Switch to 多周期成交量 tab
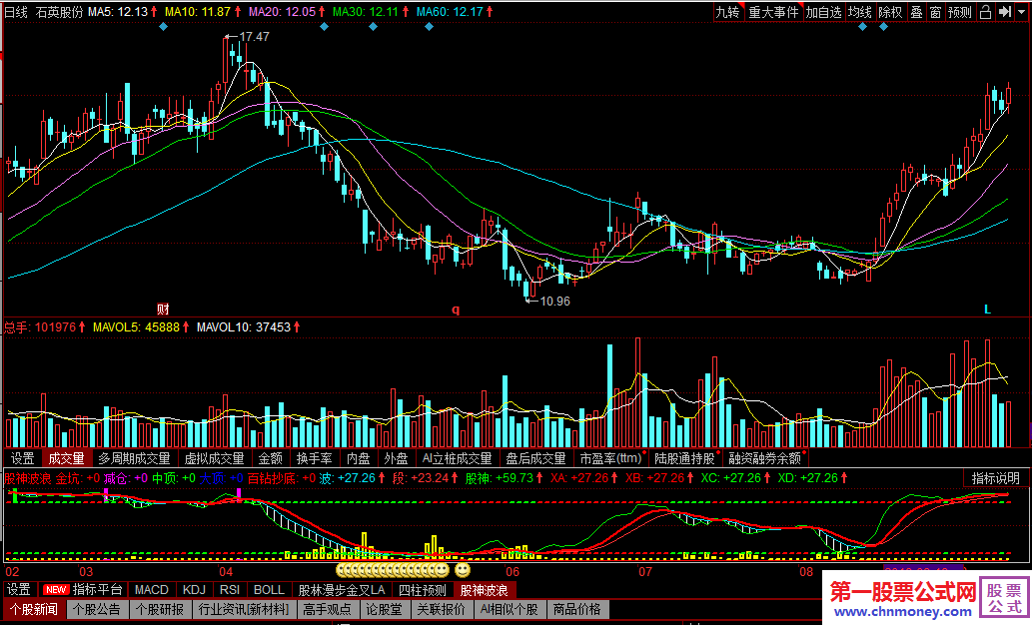The height and width of the screenshot is (625, 1032). pos(134,458)
